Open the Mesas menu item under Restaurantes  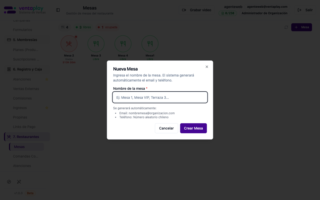tap(19, 147)
